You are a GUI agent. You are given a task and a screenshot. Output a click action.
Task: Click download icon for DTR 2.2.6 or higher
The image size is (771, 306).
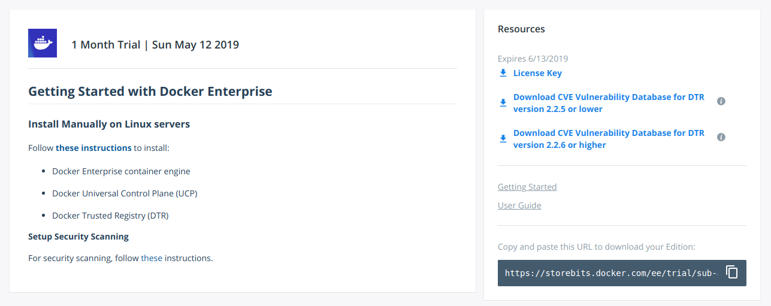(x=503, y=139)
